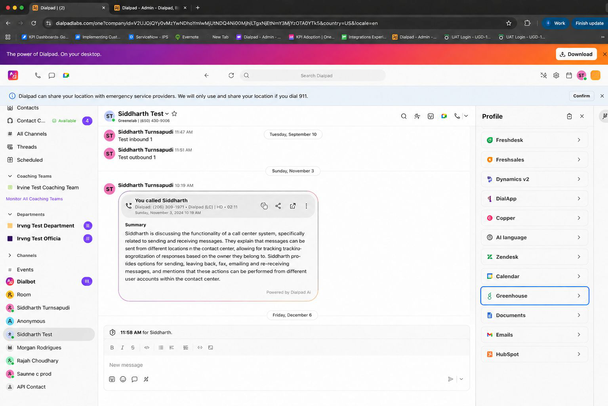Open the emoji picker below the message box
The image size is (608, 406).
click(123, 379)
